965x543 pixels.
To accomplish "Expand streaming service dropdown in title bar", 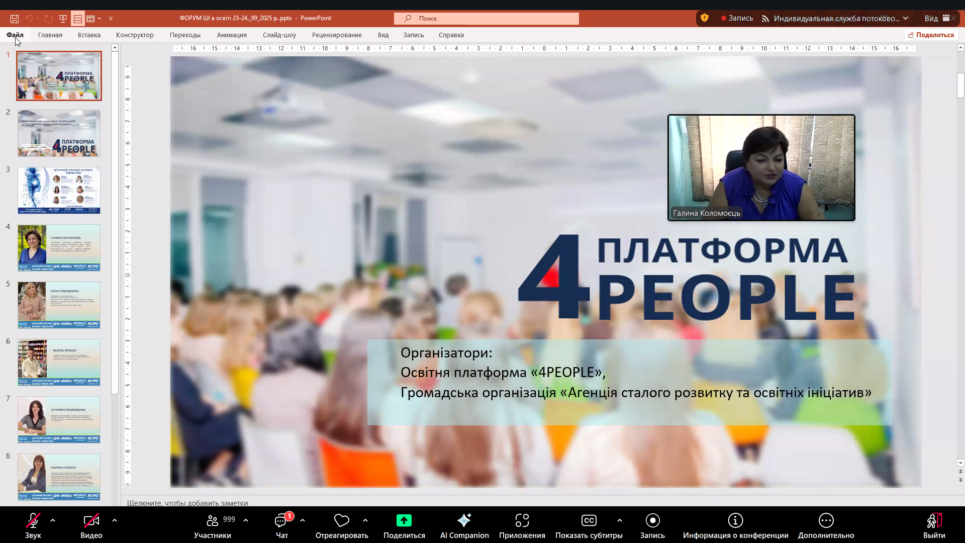I will [x=906, y=18].
